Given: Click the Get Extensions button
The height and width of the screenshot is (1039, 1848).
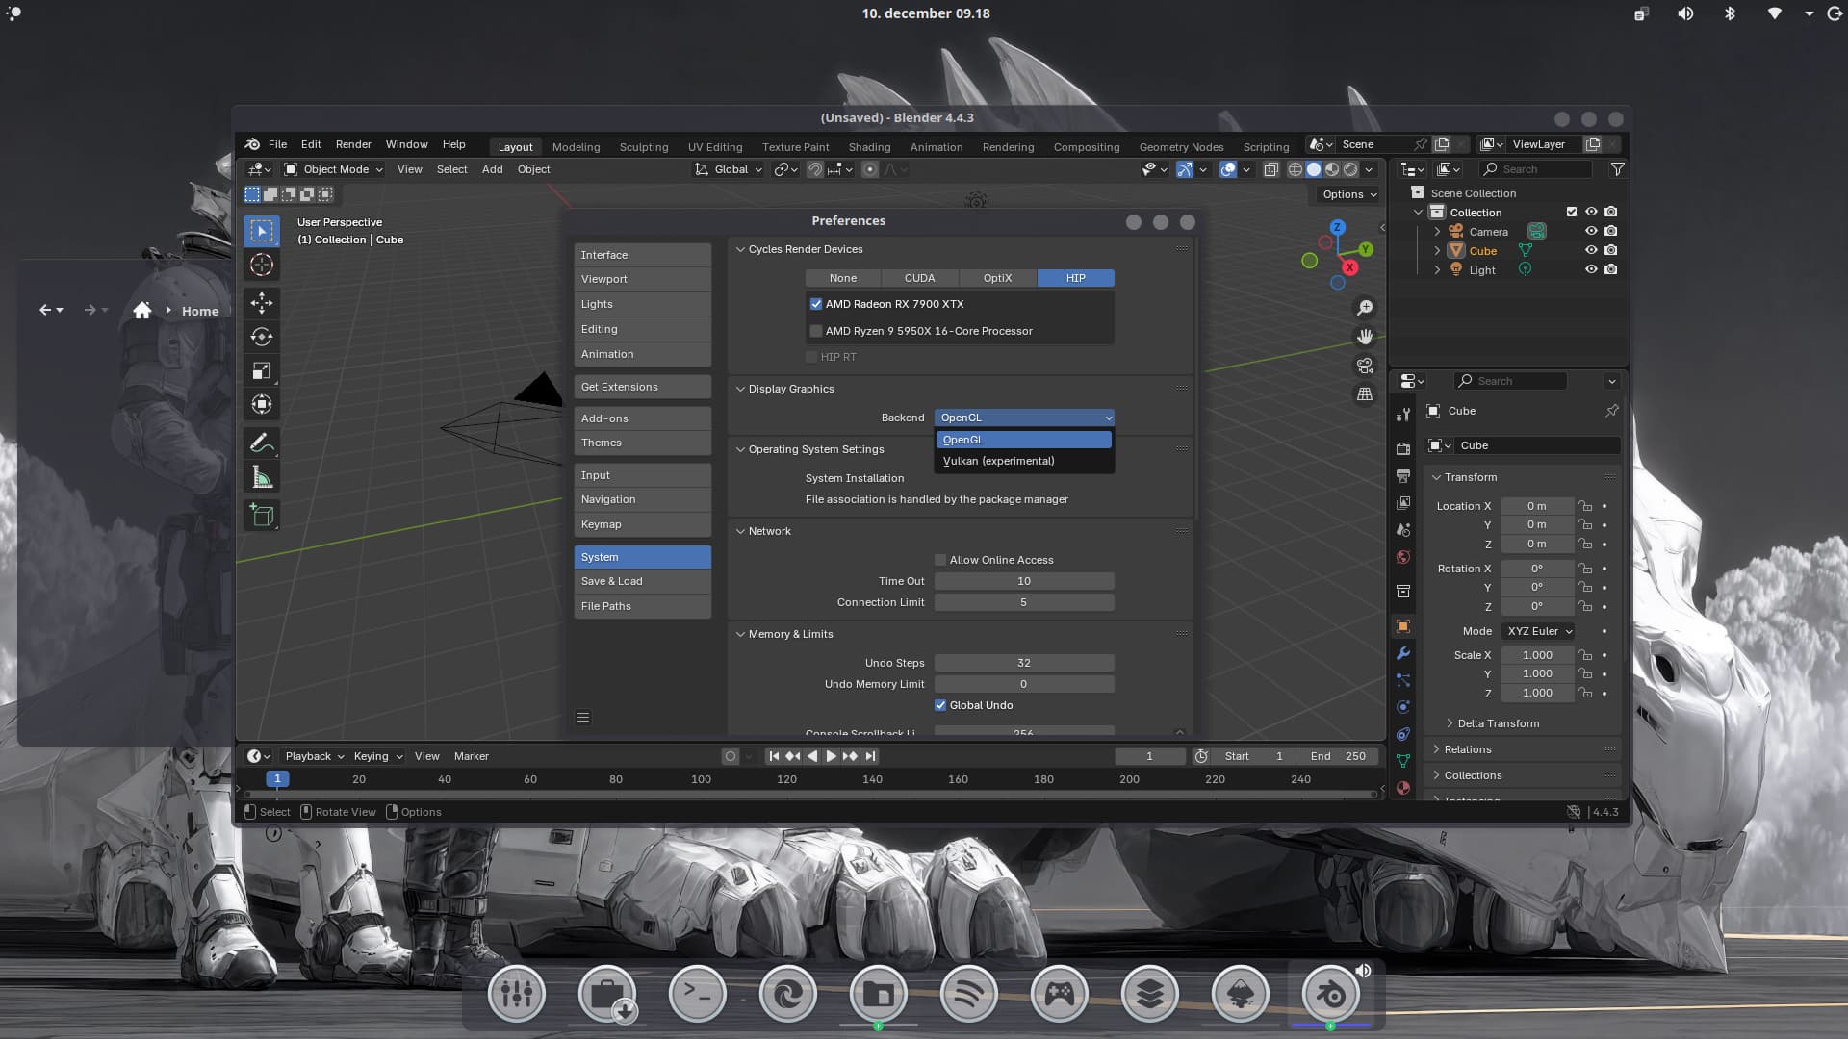Looking at the screenshot, I should point(642,387).
